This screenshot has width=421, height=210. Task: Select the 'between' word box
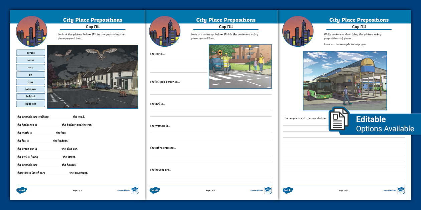(x=31, y=89)
